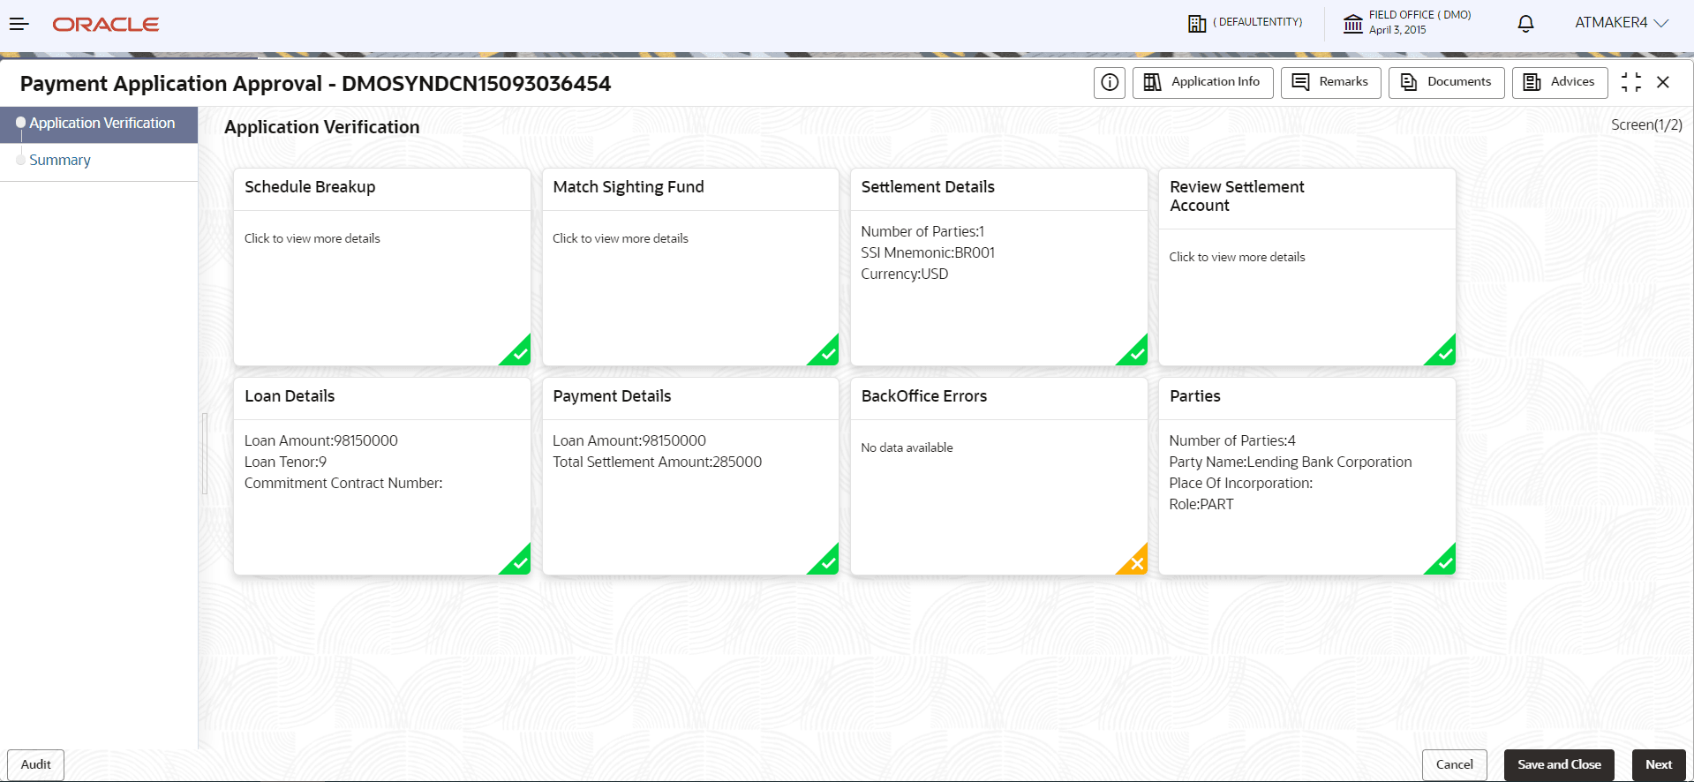This screenshot has height=782, width=1694.
Task: Open the Match Sighting Fund card
Action: [x=690, y=267]
